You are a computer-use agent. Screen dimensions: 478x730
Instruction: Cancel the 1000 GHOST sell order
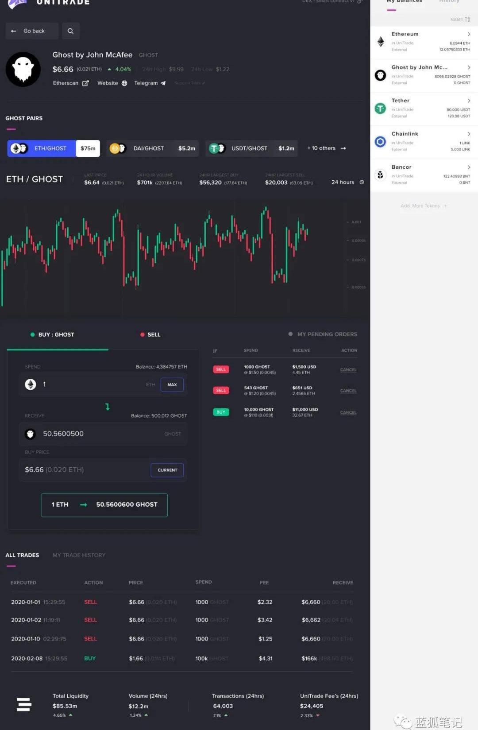pyautogui.click(x=348, y=369)
